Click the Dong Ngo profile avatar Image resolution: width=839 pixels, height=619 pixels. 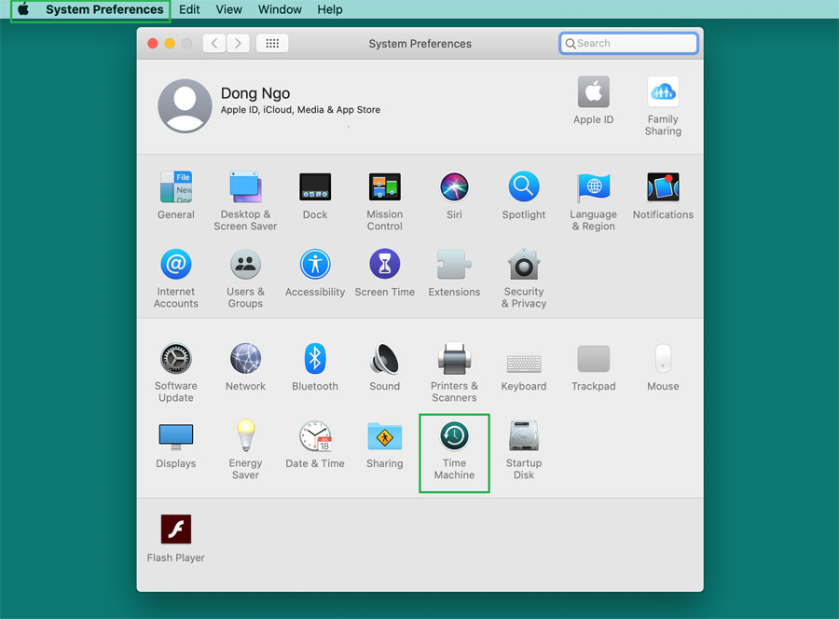coord(185,105)
